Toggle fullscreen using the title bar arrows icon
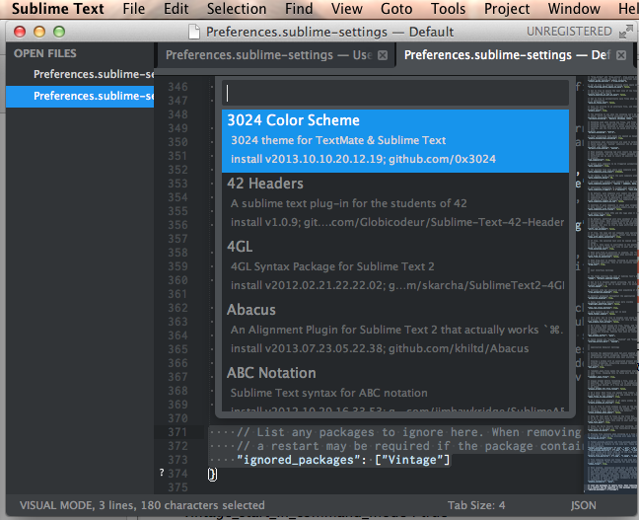The image size is (639, 520). point(625,32)
